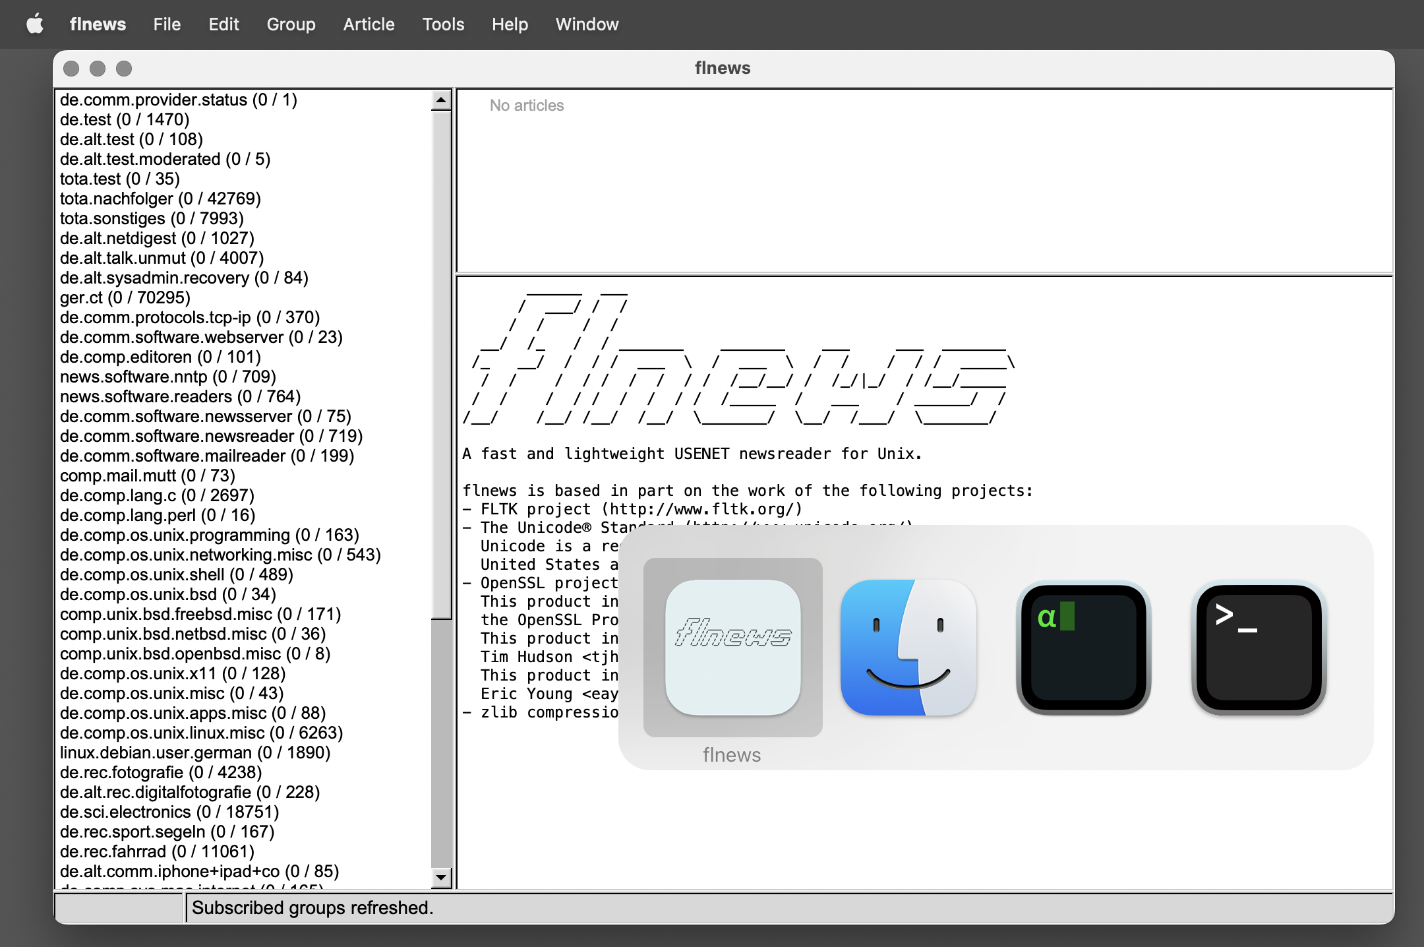Open the File menu
Viewport: 1424px width, 947px height.
(x=167, y=24)
